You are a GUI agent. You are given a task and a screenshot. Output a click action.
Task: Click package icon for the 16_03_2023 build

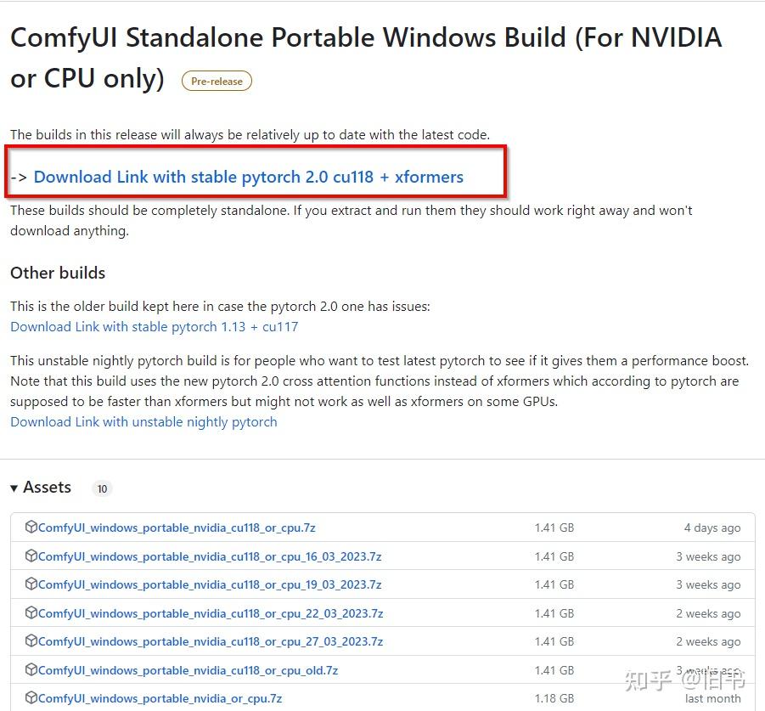pyautogui.click(x=31, y=556)
